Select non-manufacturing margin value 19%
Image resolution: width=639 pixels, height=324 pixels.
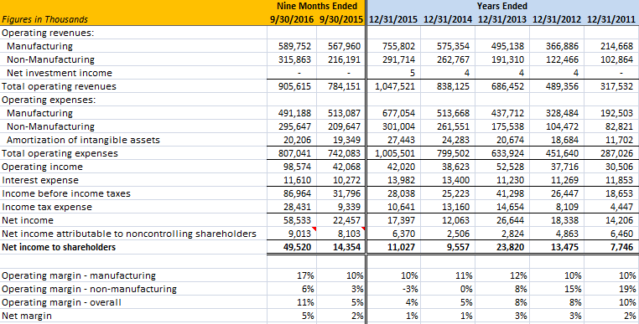[x=628, y=289]
